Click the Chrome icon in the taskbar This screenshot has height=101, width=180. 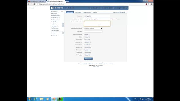click(x=54, y=99)
